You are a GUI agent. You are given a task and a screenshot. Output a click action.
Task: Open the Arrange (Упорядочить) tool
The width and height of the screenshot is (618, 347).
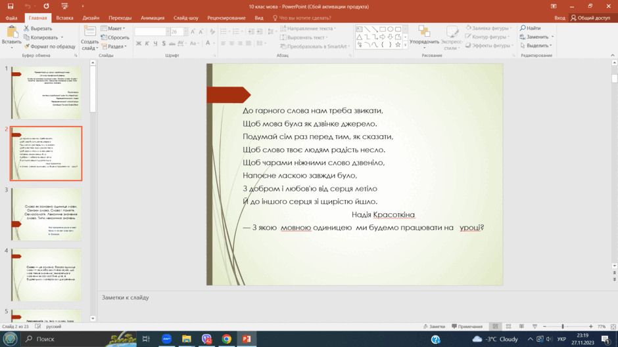coord(424,37)
